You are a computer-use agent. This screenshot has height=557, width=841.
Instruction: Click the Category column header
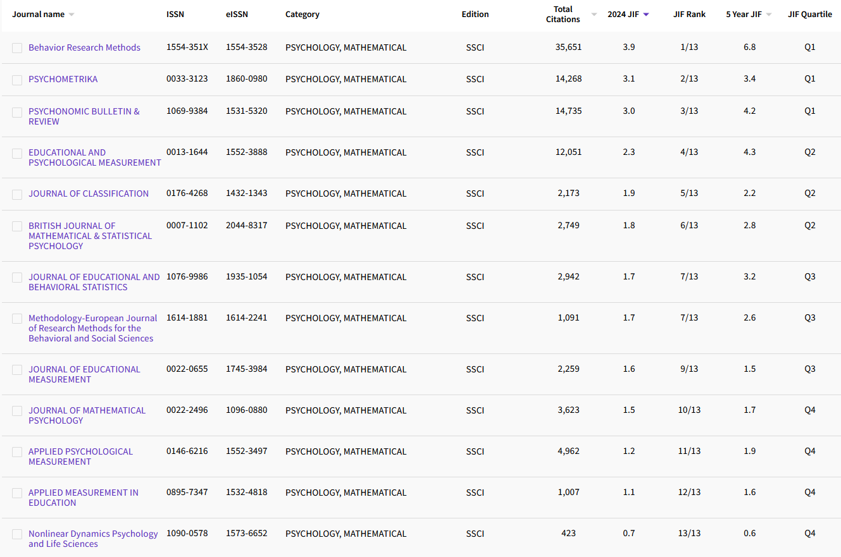(x=302, y=15)
